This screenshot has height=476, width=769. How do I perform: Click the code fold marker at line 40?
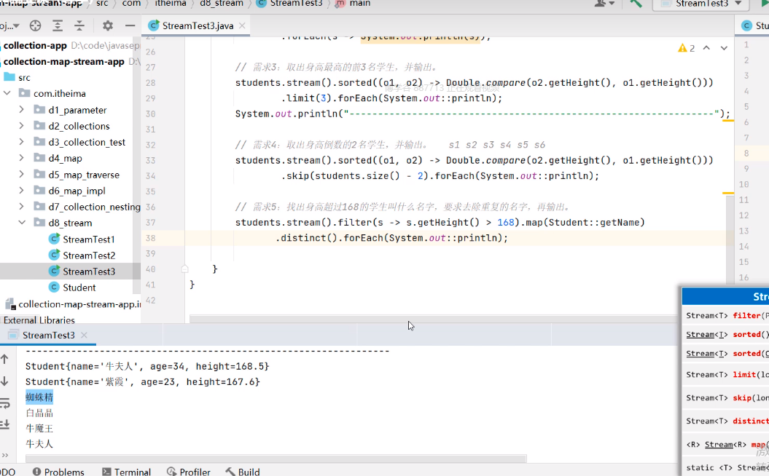[x=184, y=269]
